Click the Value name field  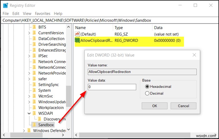click(142, 72)
